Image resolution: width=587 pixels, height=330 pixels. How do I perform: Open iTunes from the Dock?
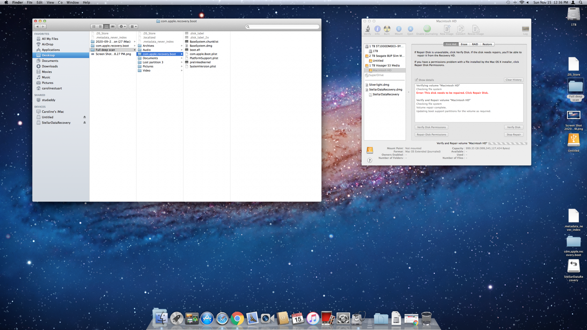(313, 318)
